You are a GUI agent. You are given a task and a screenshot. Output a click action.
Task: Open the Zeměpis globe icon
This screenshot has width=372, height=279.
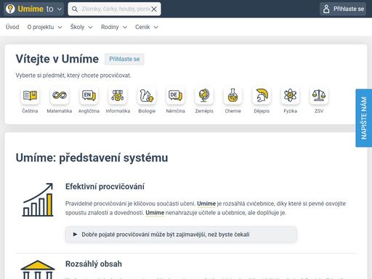click(204, 95)
